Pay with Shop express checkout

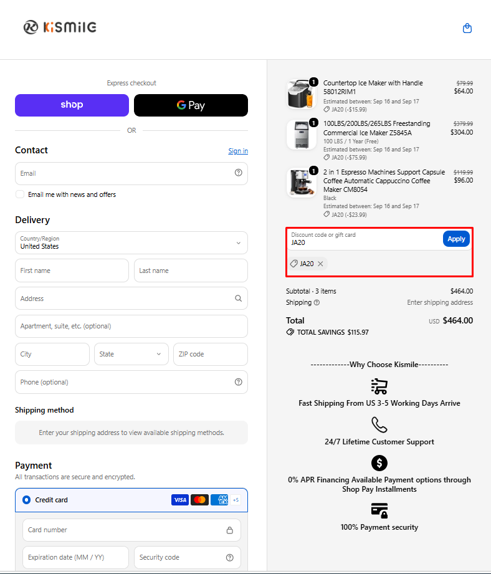point(72,105)
